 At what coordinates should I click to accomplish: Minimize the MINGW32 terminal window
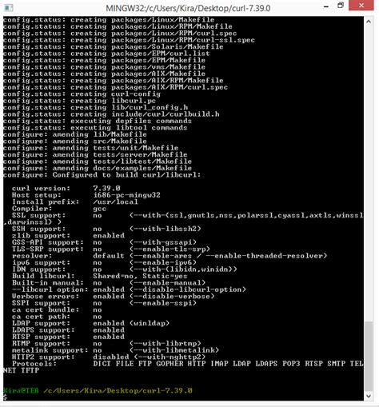click(325, 6)
